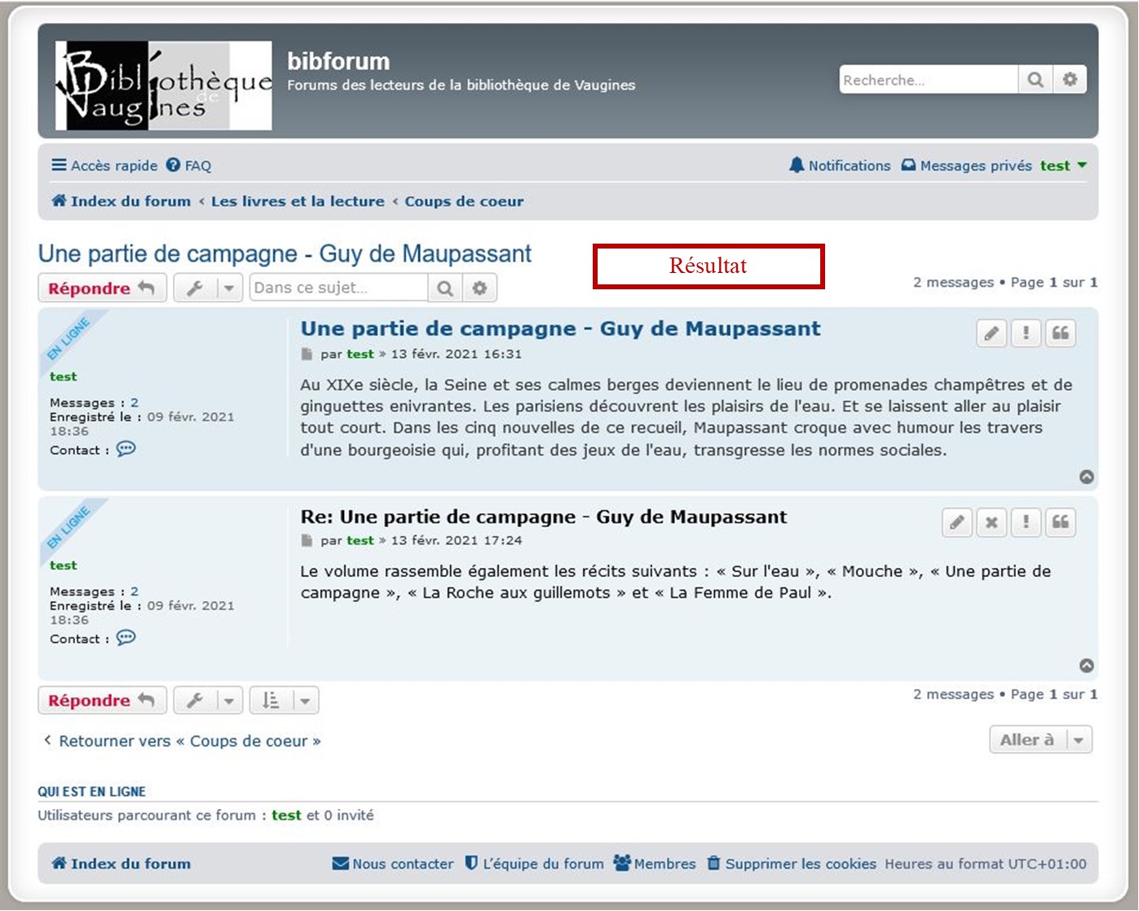This screenshot has width=1139, height=911.
Task: Report the reply post with exclamation icon
Action: tap(1026, 522)
